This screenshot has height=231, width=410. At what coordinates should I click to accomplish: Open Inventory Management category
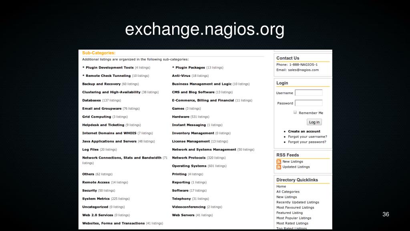pyautogui.click(x=193, y=133)
